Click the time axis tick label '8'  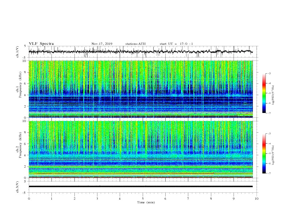tap(211, 199)
